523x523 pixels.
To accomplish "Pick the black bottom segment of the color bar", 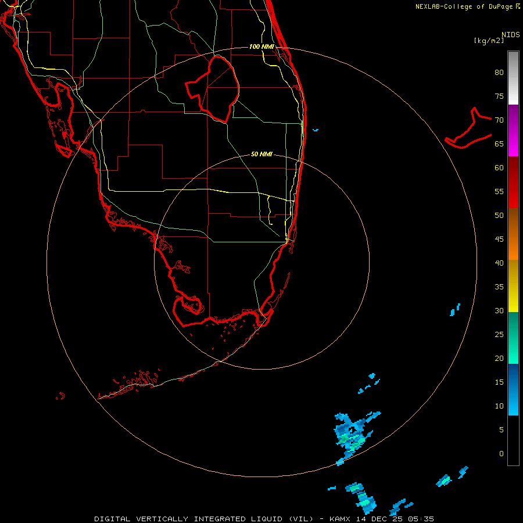I will [513, 440].
